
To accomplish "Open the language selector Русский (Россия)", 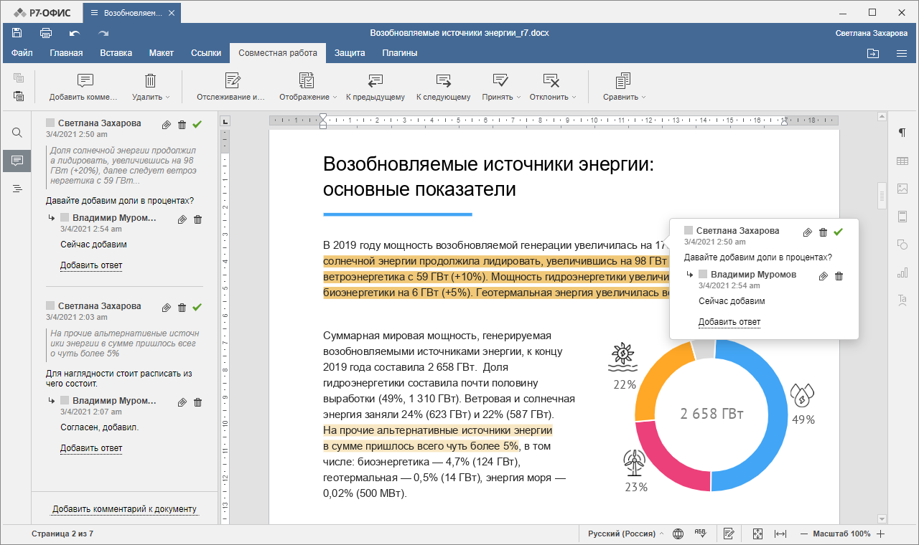I will point(625,534).
